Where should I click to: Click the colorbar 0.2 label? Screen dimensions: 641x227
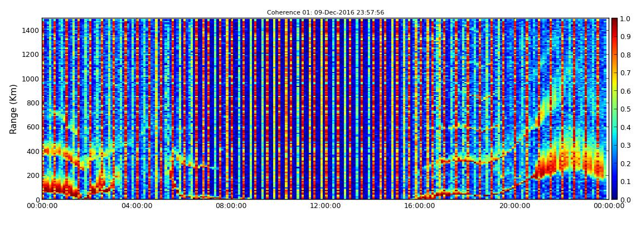(625, 163)
